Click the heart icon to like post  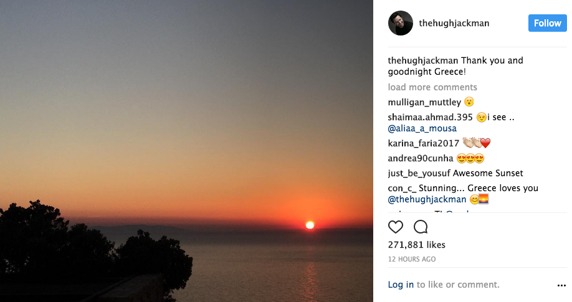point(395,227)
